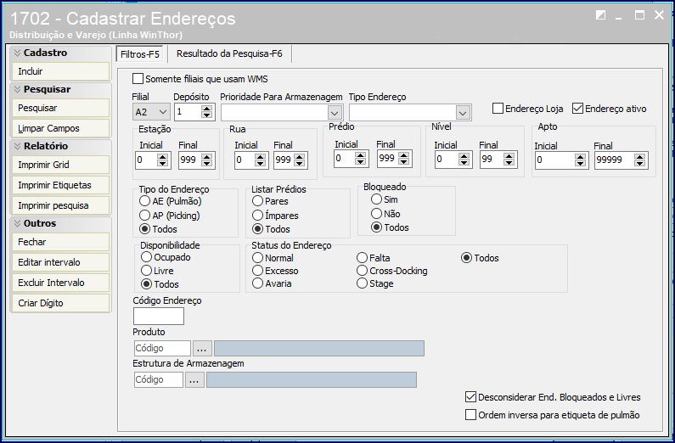675x443 pixels.
Task: Click Estrutura de Armazenagem Código field
Action: pos(159,380)
